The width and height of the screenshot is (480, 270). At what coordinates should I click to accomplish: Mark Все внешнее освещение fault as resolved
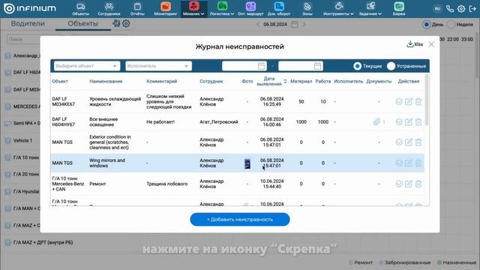399,121
